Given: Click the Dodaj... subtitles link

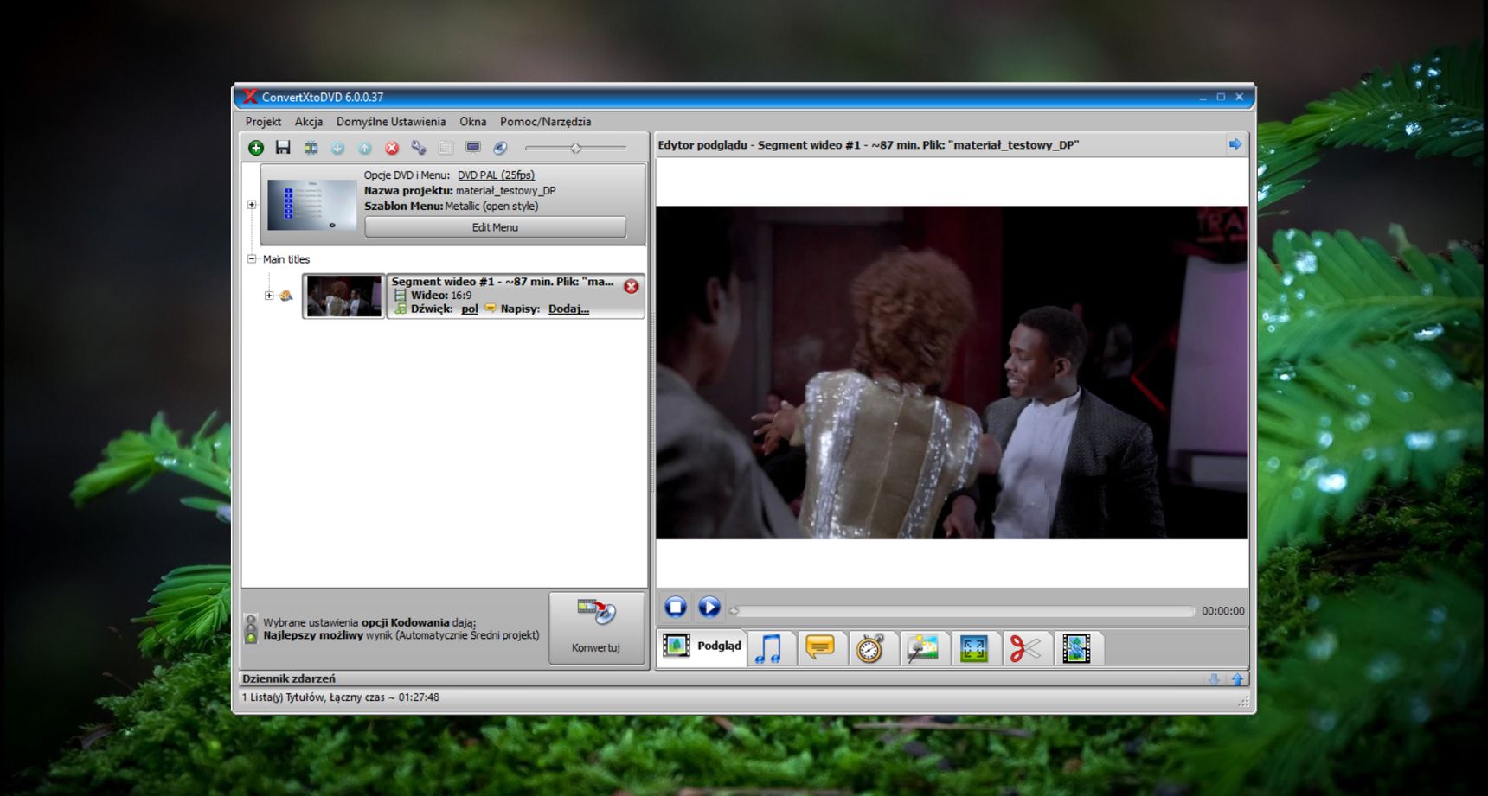Looking at the screenshot, I should pyautogui.click(x=568, y=309).
